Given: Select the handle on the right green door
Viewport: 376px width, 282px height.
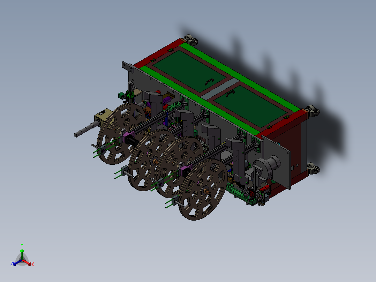Looking at the screenshot, I should point(230,94).
